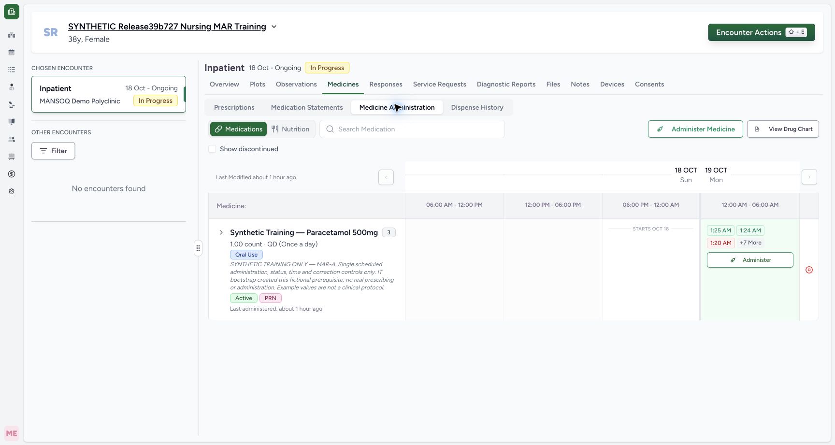Focus the Search Medication field
835x445 pixels.
[412, 129]
